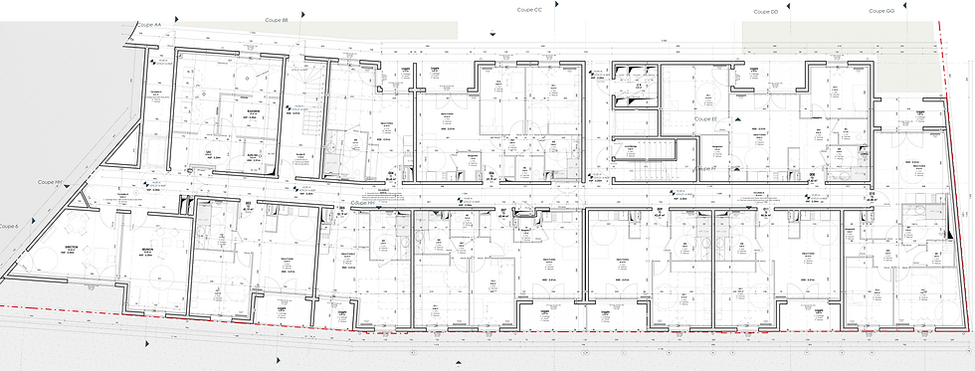Viewport: 975px width, 371px height.
Task: Click section arrow marker beside Coupe GG
Action: pyautogui.click(x=904, y=6)
